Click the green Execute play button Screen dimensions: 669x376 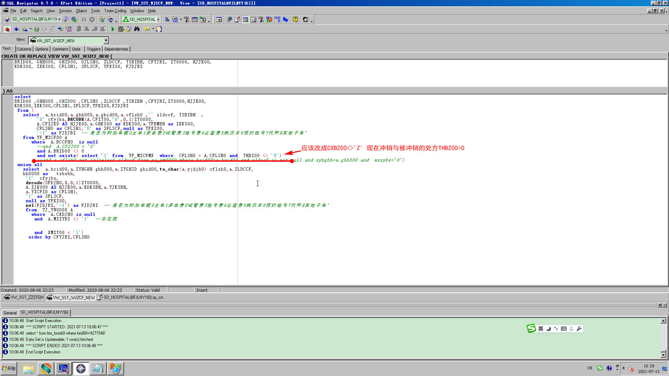click(x=113, y=29)
